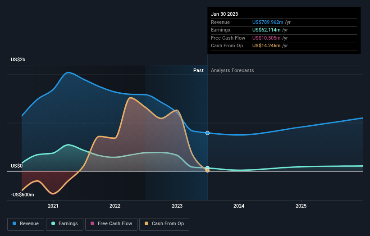The image size is (370, 236).
Task: Click the Free Cash Flow label in tooltip
Action: pyautogui.click(x=228, y=38)
